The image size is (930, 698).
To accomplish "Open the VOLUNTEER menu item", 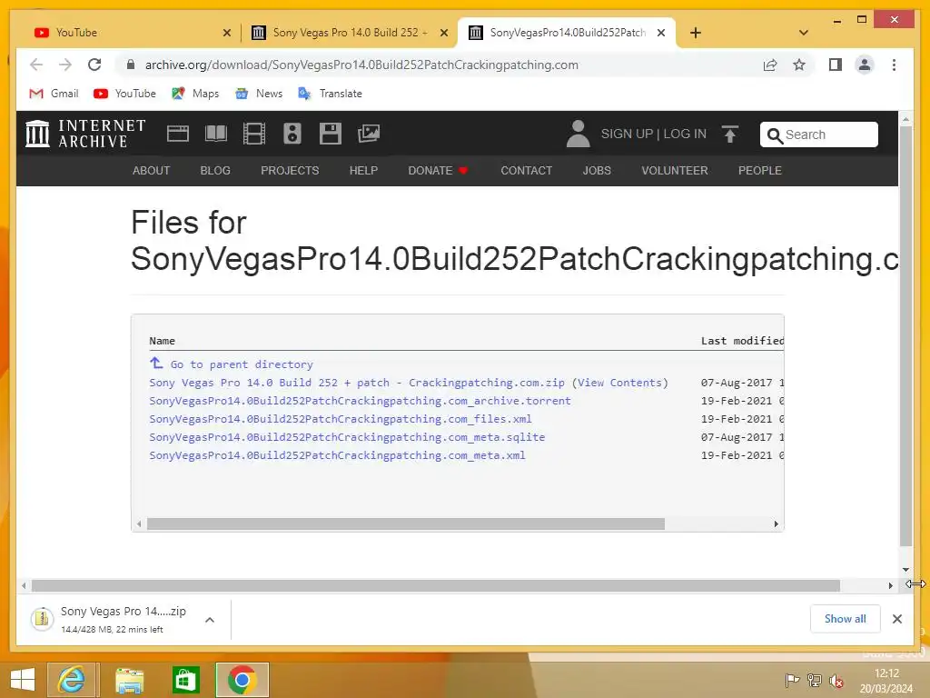I will point(675,170).
